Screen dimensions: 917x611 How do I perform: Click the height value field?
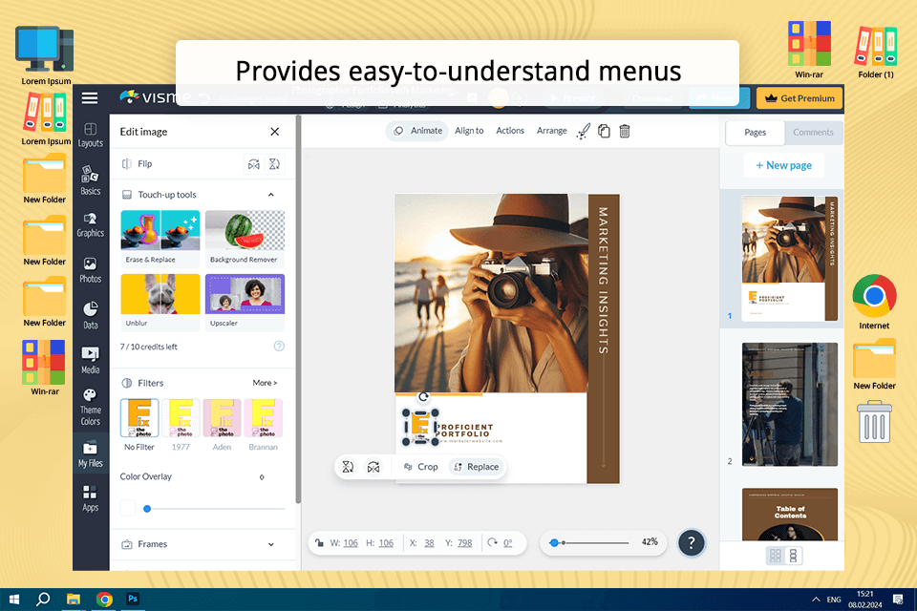(386, 543)
